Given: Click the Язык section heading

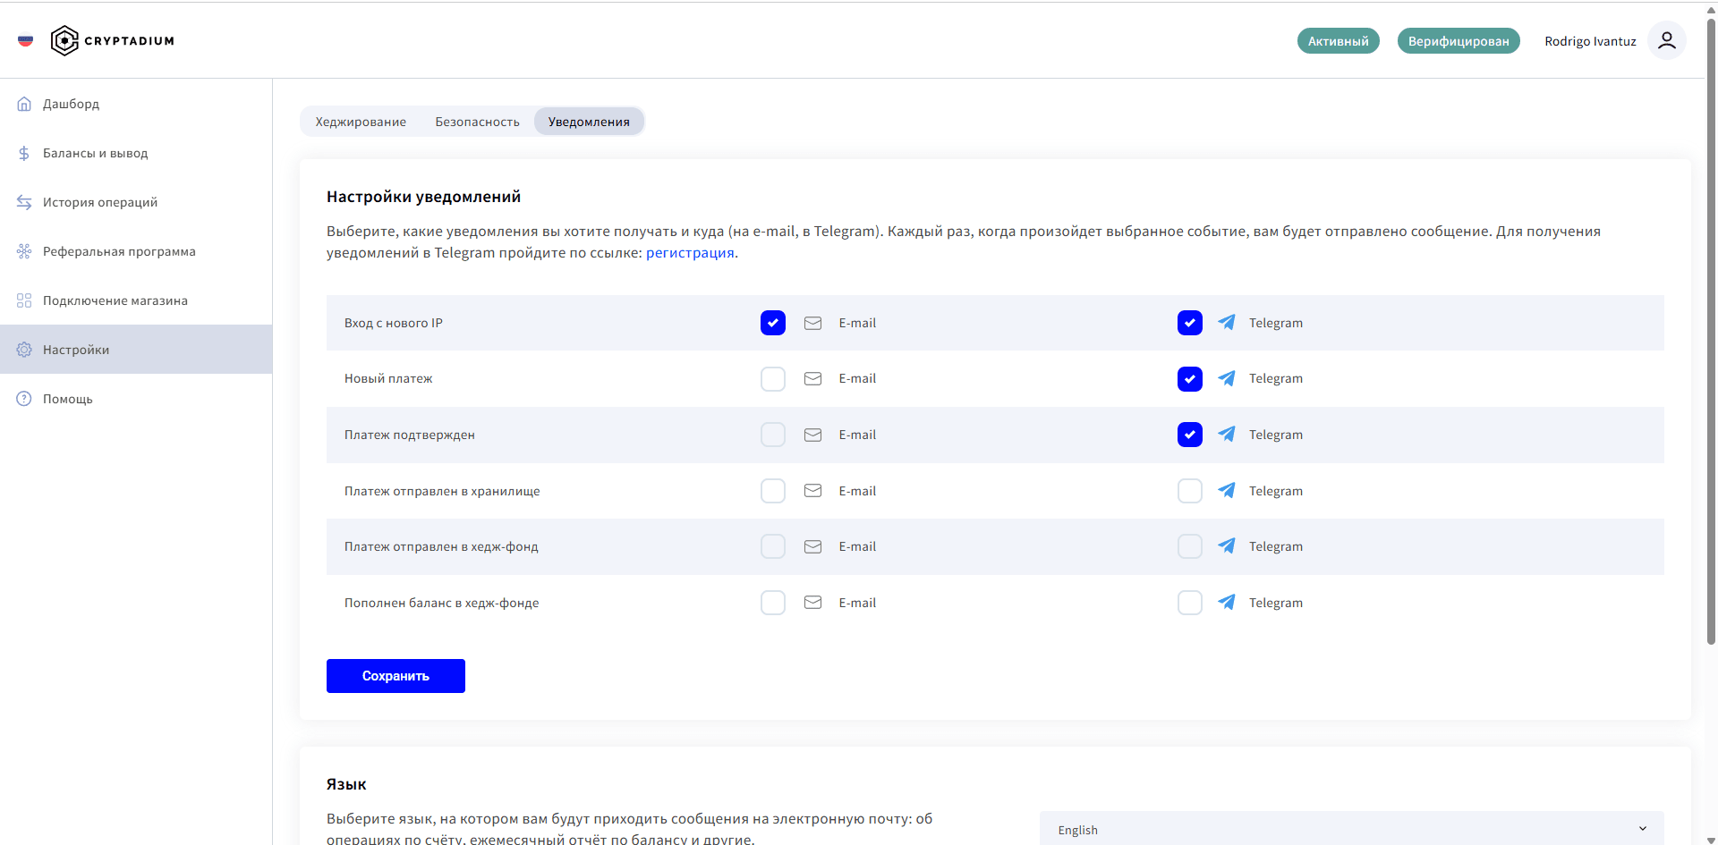Looking at the screenshot, I should (x=346, y=784).
